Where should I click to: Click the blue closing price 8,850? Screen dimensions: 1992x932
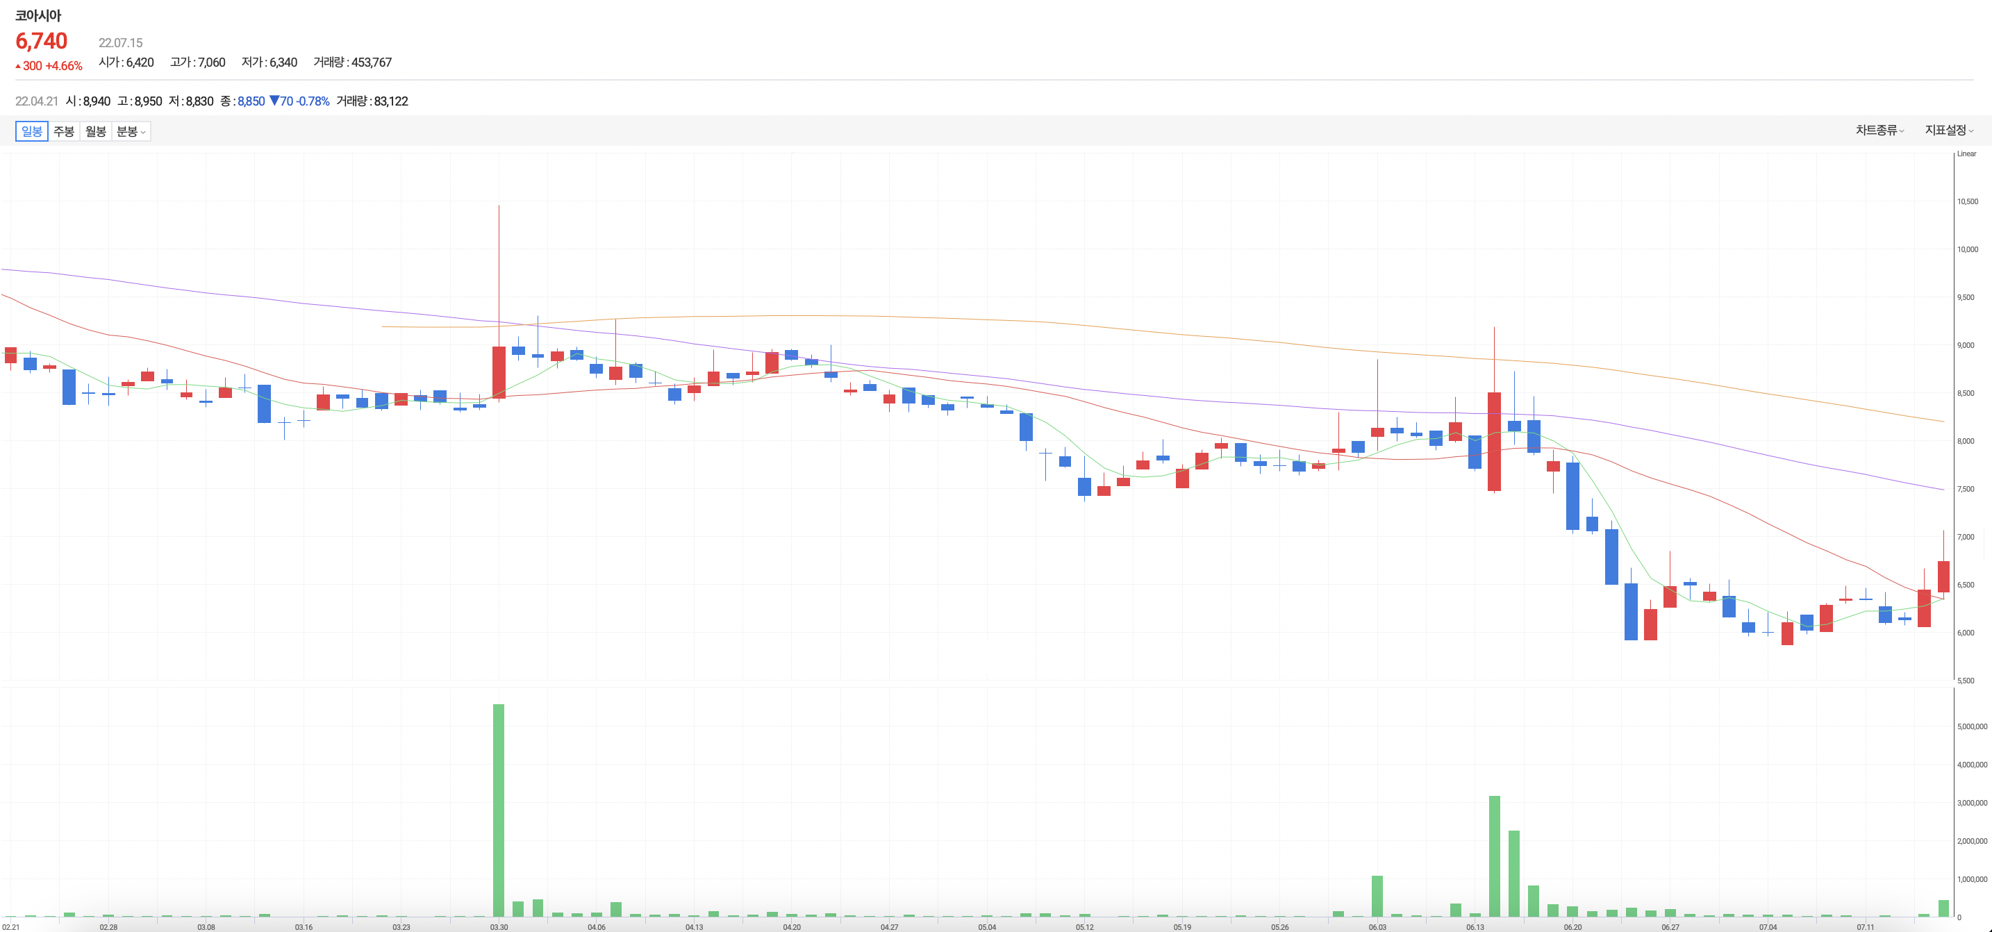coord(251,101)
